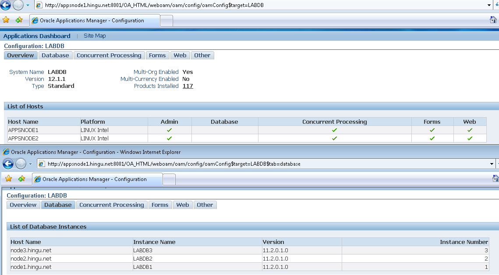Screen dimensions: 499x275
Task: Select the Web tab in the lower configuration page
Action: pyautogui.click(x=183, y=205)
